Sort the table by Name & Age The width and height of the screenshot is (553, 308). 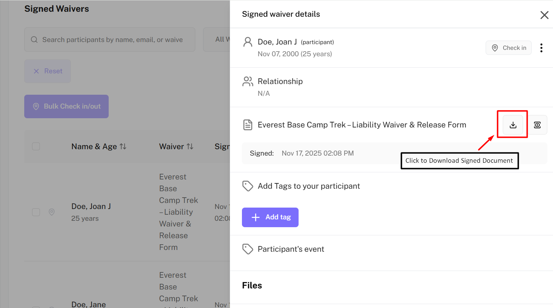tap(123, 146)
